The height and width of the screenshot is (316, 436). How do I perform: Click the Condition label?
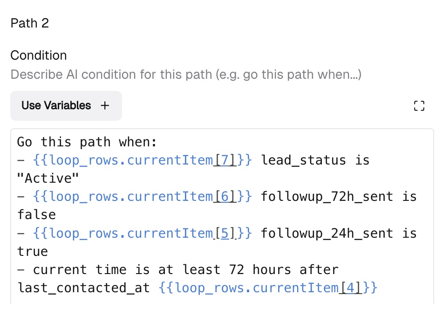[39, 55]
